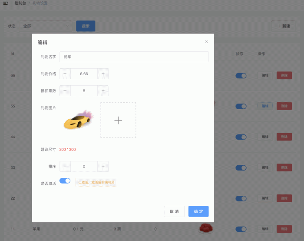Increase 抵扣票数 with plus button

tap(103, 90)
